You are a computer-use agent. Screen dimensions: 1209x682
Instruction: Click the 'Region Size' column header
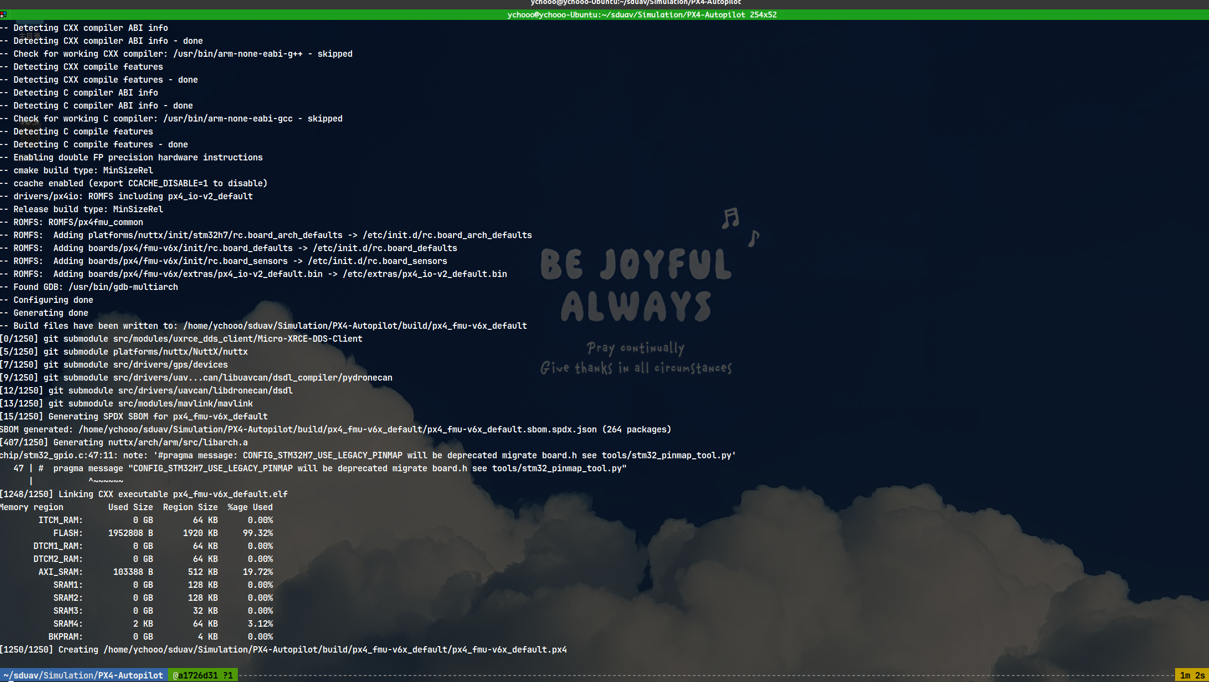tap(190, 507)
